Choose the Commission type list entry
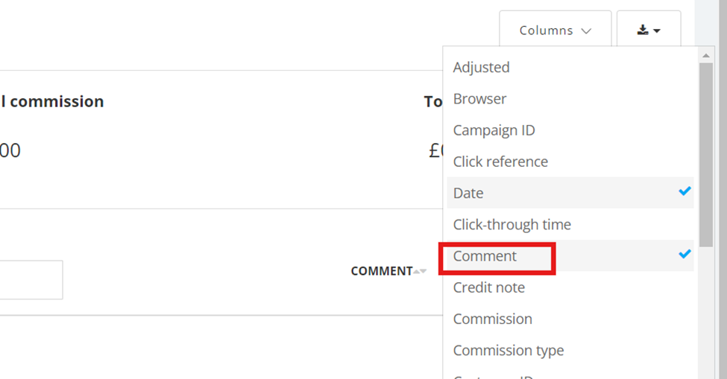Viewport: 727px width, 379px height. coord(508,350)
